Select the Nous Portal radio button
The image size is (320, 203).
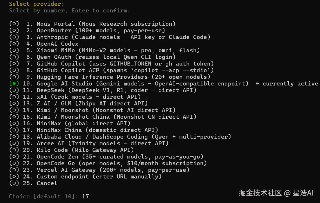(14, 24)
